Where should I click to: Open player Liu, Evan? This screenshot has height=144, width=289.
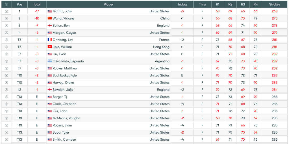click(x=59, y=54)
